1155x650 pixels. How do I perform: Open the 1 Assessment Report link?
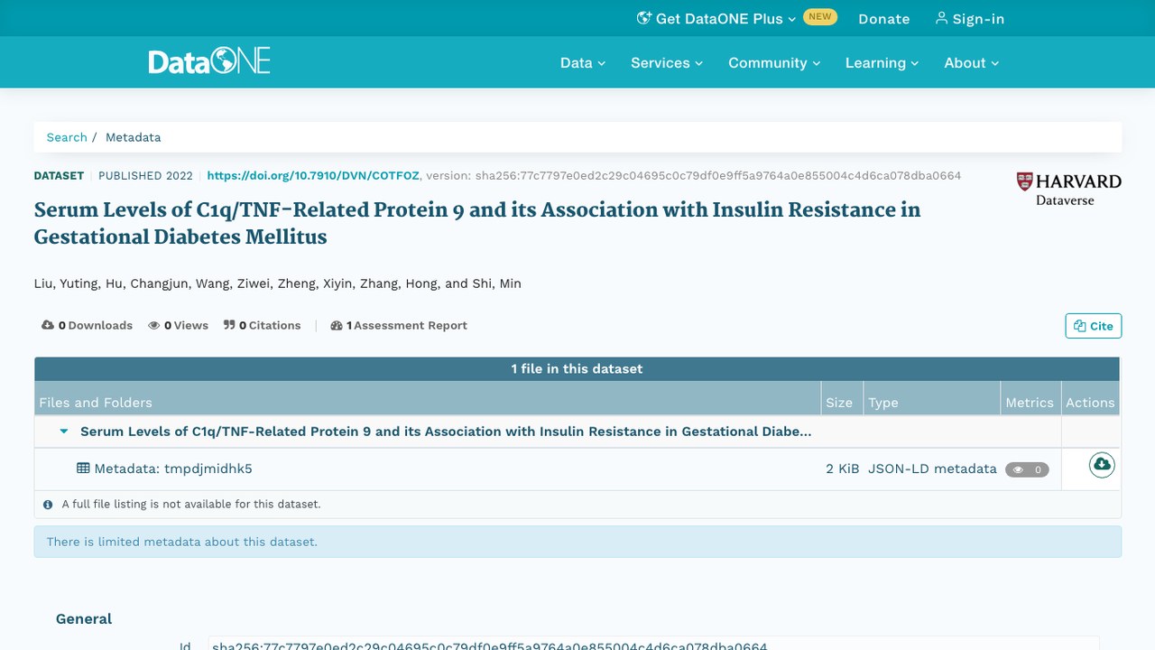point(399,326)
